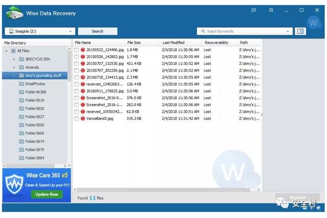Click the Folder5884 folder icon
Screen dimensions: 327x218
tap(21, 158)
